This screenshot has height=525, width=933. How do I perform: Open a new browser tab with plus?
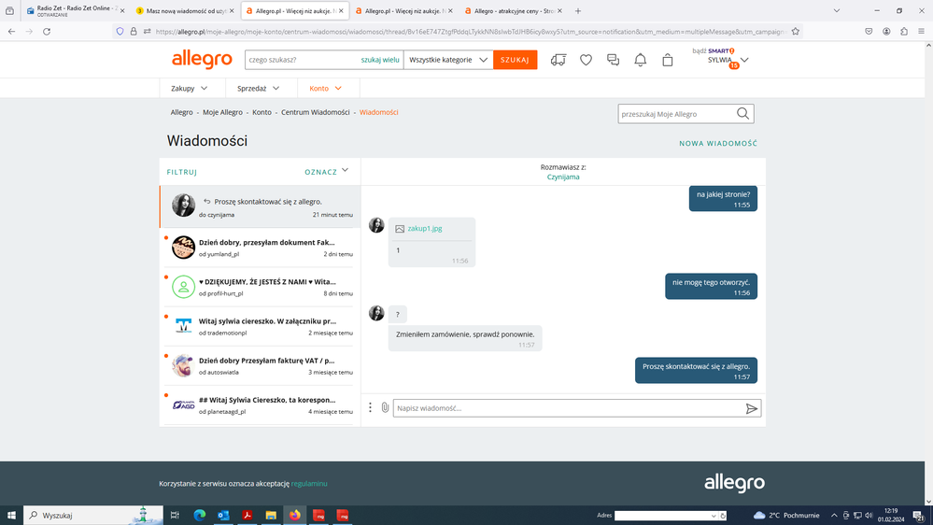pyautogui.click(x=578, y=10)
